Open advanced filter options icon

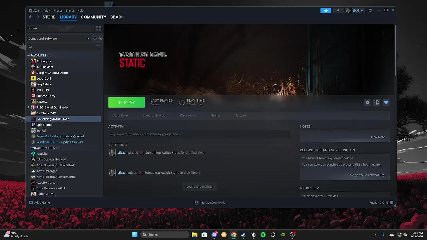pos(98,47)
